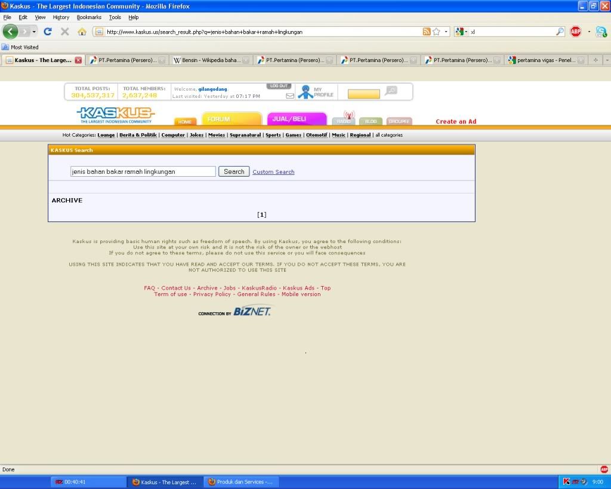This screenshot has height=489, width=611.
Task: Open the FAQ footer link
Action: point(149,288)
